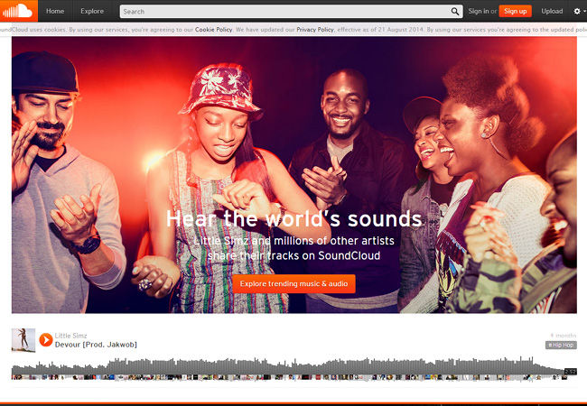Image resolution: width=587 pixels, height=406 pixels.
Task: Open the Explore tab
Action: 92,11
